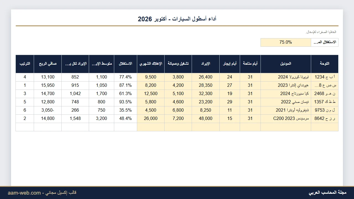Select the هيونداي إلنترا 2023 model cell
The width and height of the screenshot is (354, 199).
pyautogui.click(x=286, y=85)
